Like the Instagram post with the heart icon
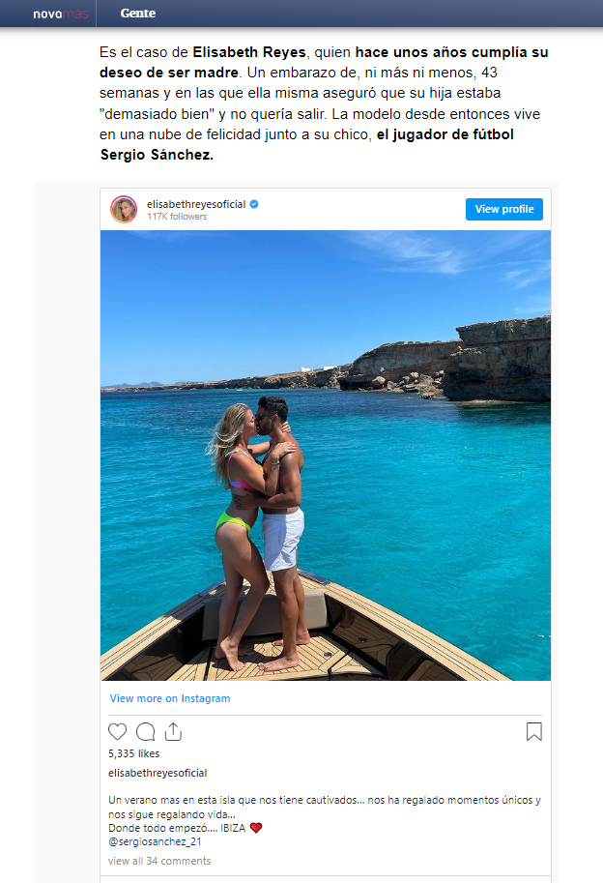This screenshot has height=883, width=603. pos(118,732)
